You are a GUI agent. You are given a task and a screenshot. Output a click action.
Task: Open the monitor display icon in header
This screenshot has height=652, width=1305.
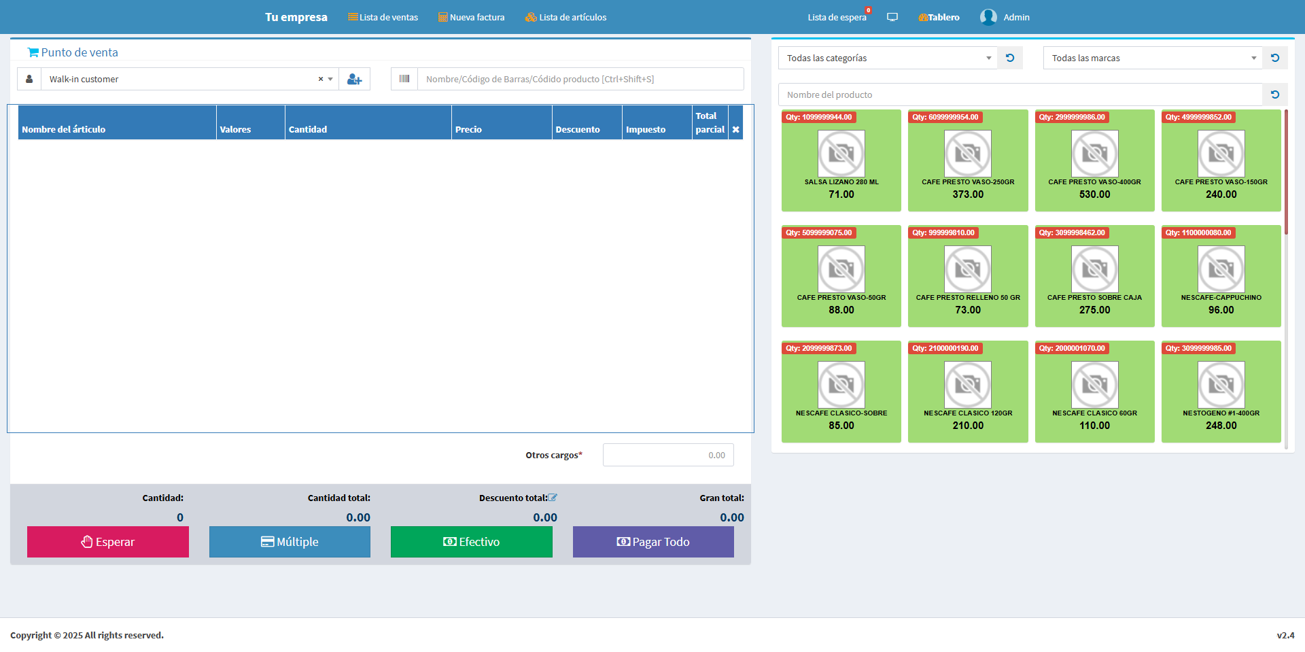[x=892, y=18]
